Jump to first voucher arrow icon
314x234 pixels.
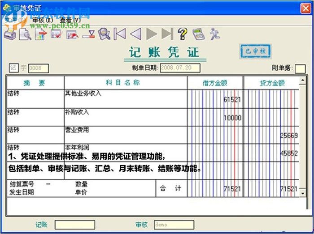pos(120,34)
